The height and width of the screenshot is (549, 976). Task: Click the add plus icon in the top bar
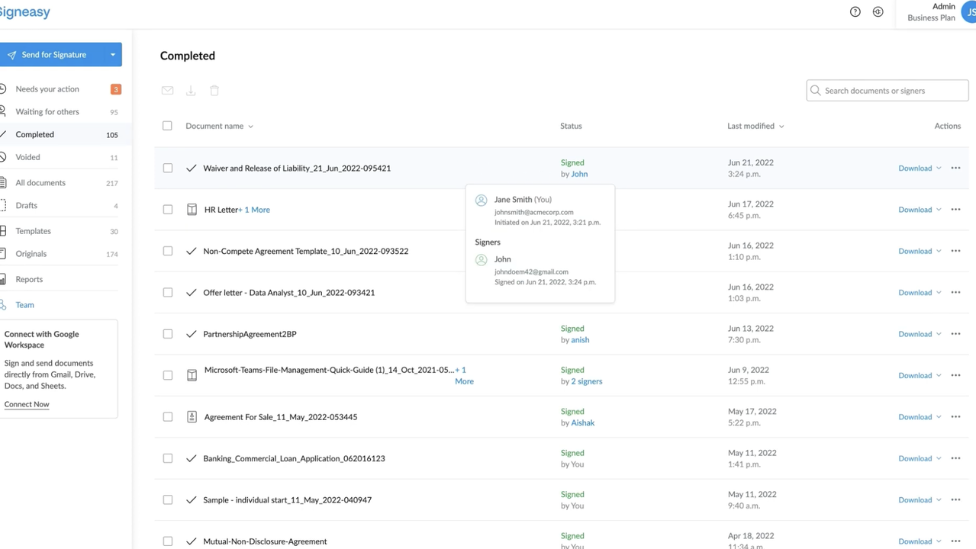[878, 12]
